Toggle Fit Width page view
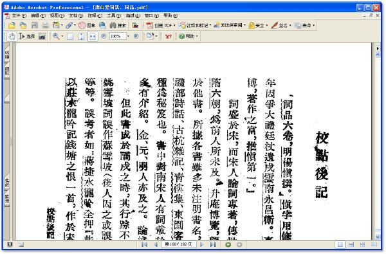Screen dimensions: 386x254 (92, 37)
